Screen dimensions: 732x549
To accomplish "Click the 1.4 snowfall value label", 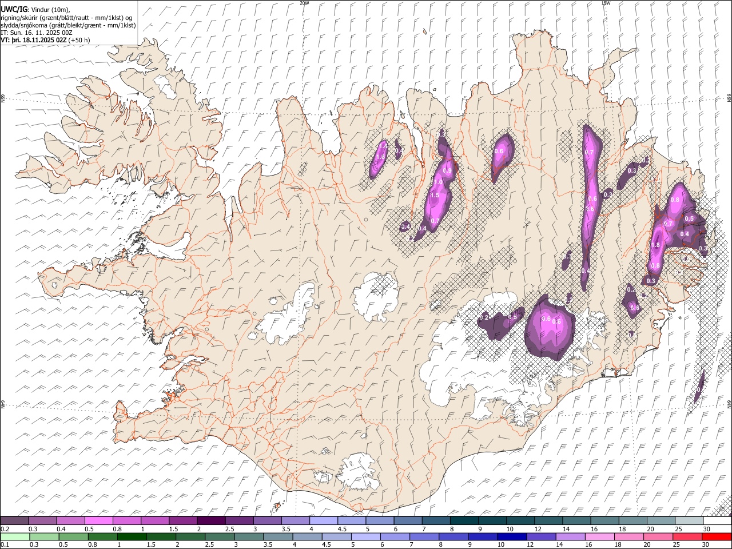I will (383, 147).
